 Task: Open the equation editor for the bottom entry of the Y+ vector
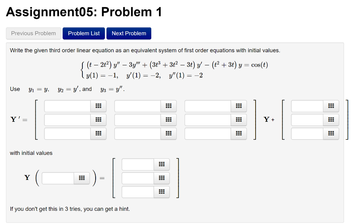[x=331, y=134]
